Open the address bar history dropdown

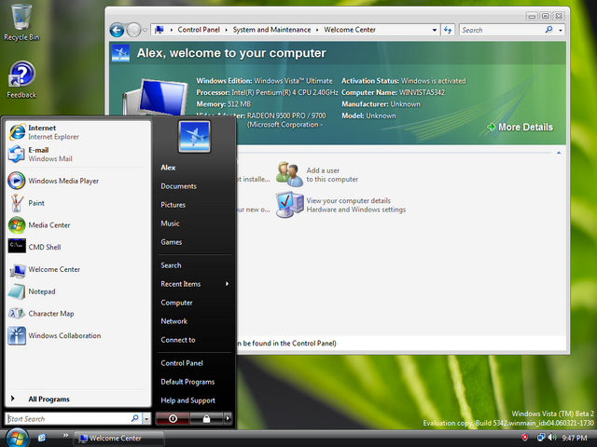click(435, 30)
